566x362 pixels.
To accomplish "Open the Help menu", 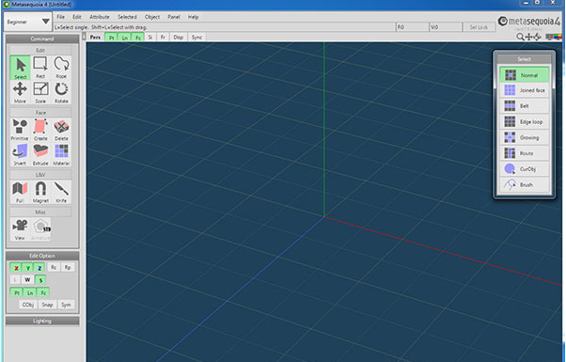I will pos(193,17).
